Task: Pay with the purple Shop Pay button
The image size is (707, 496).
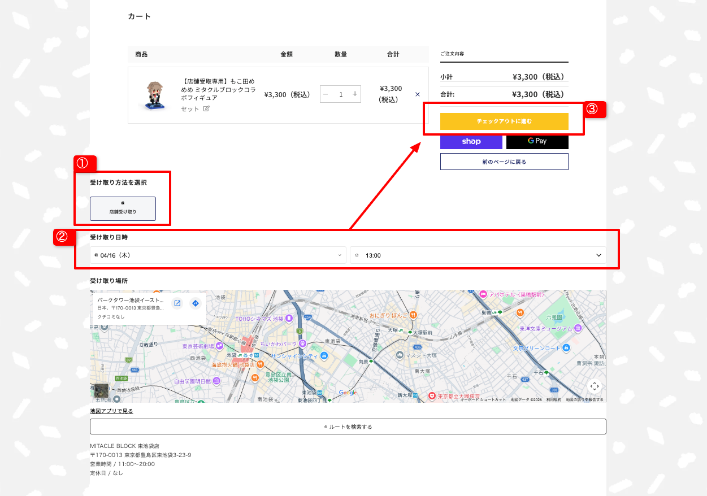Action: click(x=471, y=141)
